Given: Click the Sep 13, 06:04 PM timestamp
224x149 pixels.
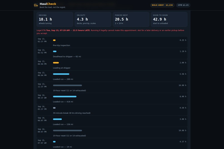Looking at the screenshot, I should [42, 74].
